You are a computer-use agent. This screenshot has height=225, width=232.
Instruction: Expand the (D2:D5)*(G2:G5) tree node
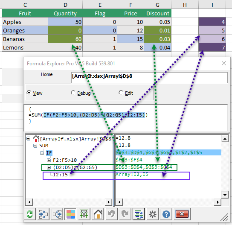(x=49, y=167)
